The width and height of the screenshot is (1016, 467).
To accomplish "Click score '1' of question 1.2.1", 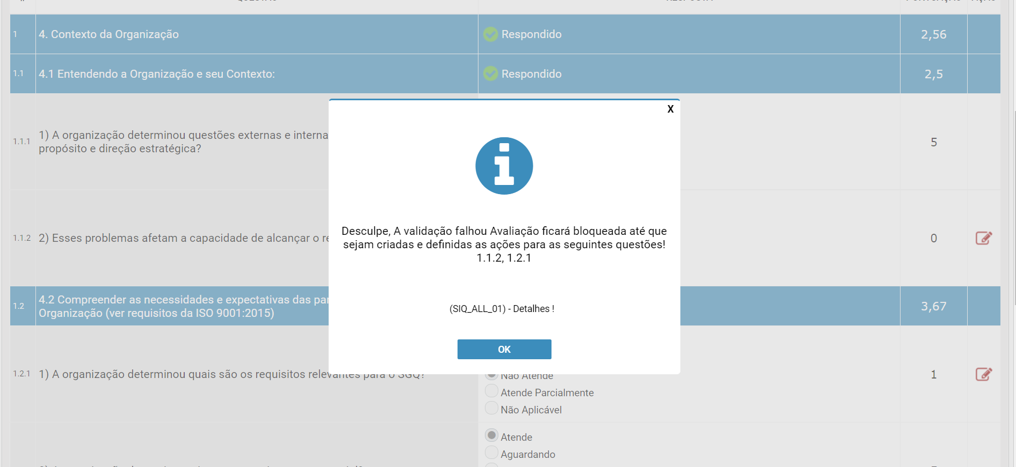I will pyautogui.click(x=933, y=374).
